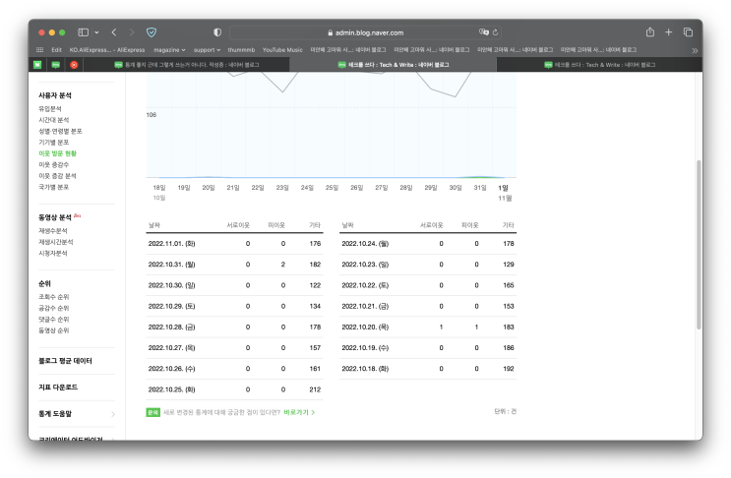
Task: Open the green blog pinned tab
Action: [56, 65]
